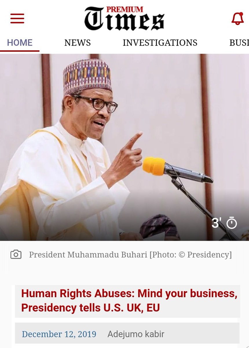
Task: Open the President Buhari hero photo
Action: point(124,147)
